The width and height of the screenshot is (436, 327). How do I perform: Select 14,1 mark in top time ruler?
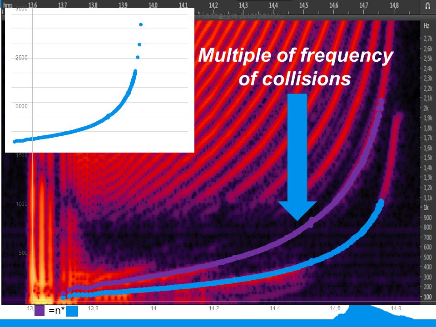coord(183,5)
